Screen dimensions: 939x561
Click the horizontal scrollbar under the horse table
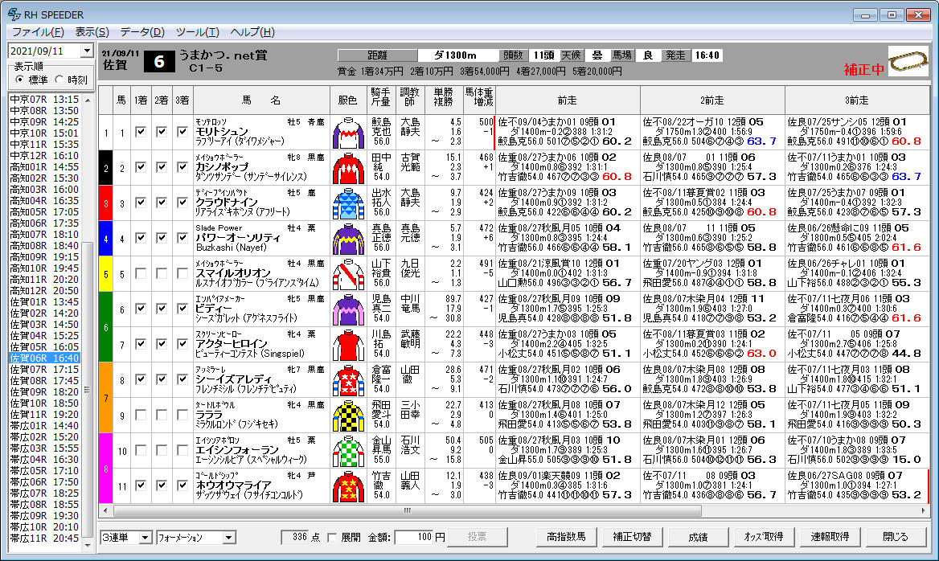[x=408, y=510]
